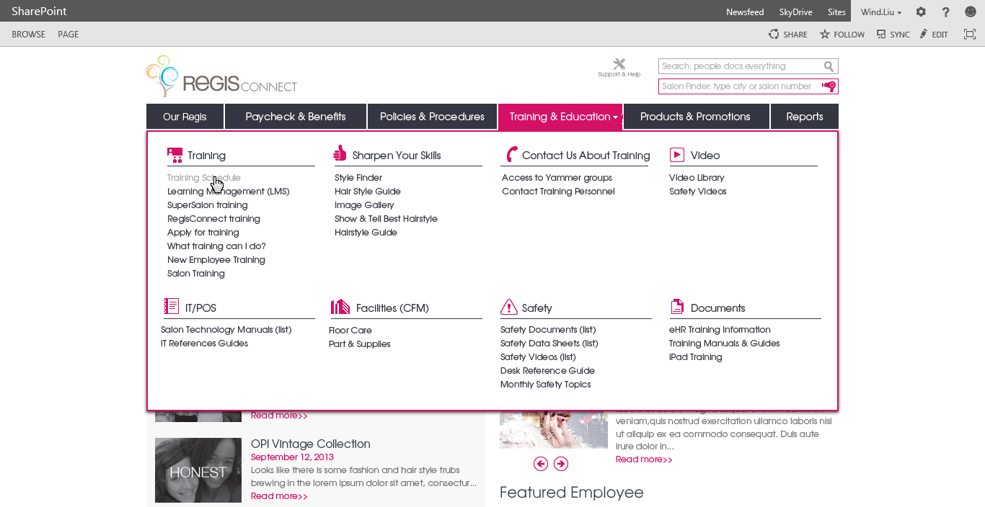Click the Contact Us phone icon
The image size is (985, 507).
pos(511,154)
